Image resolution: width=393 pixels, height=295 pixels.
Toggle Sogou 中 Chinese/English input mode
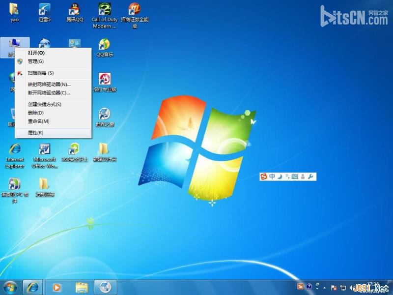[x=272, y=177]
